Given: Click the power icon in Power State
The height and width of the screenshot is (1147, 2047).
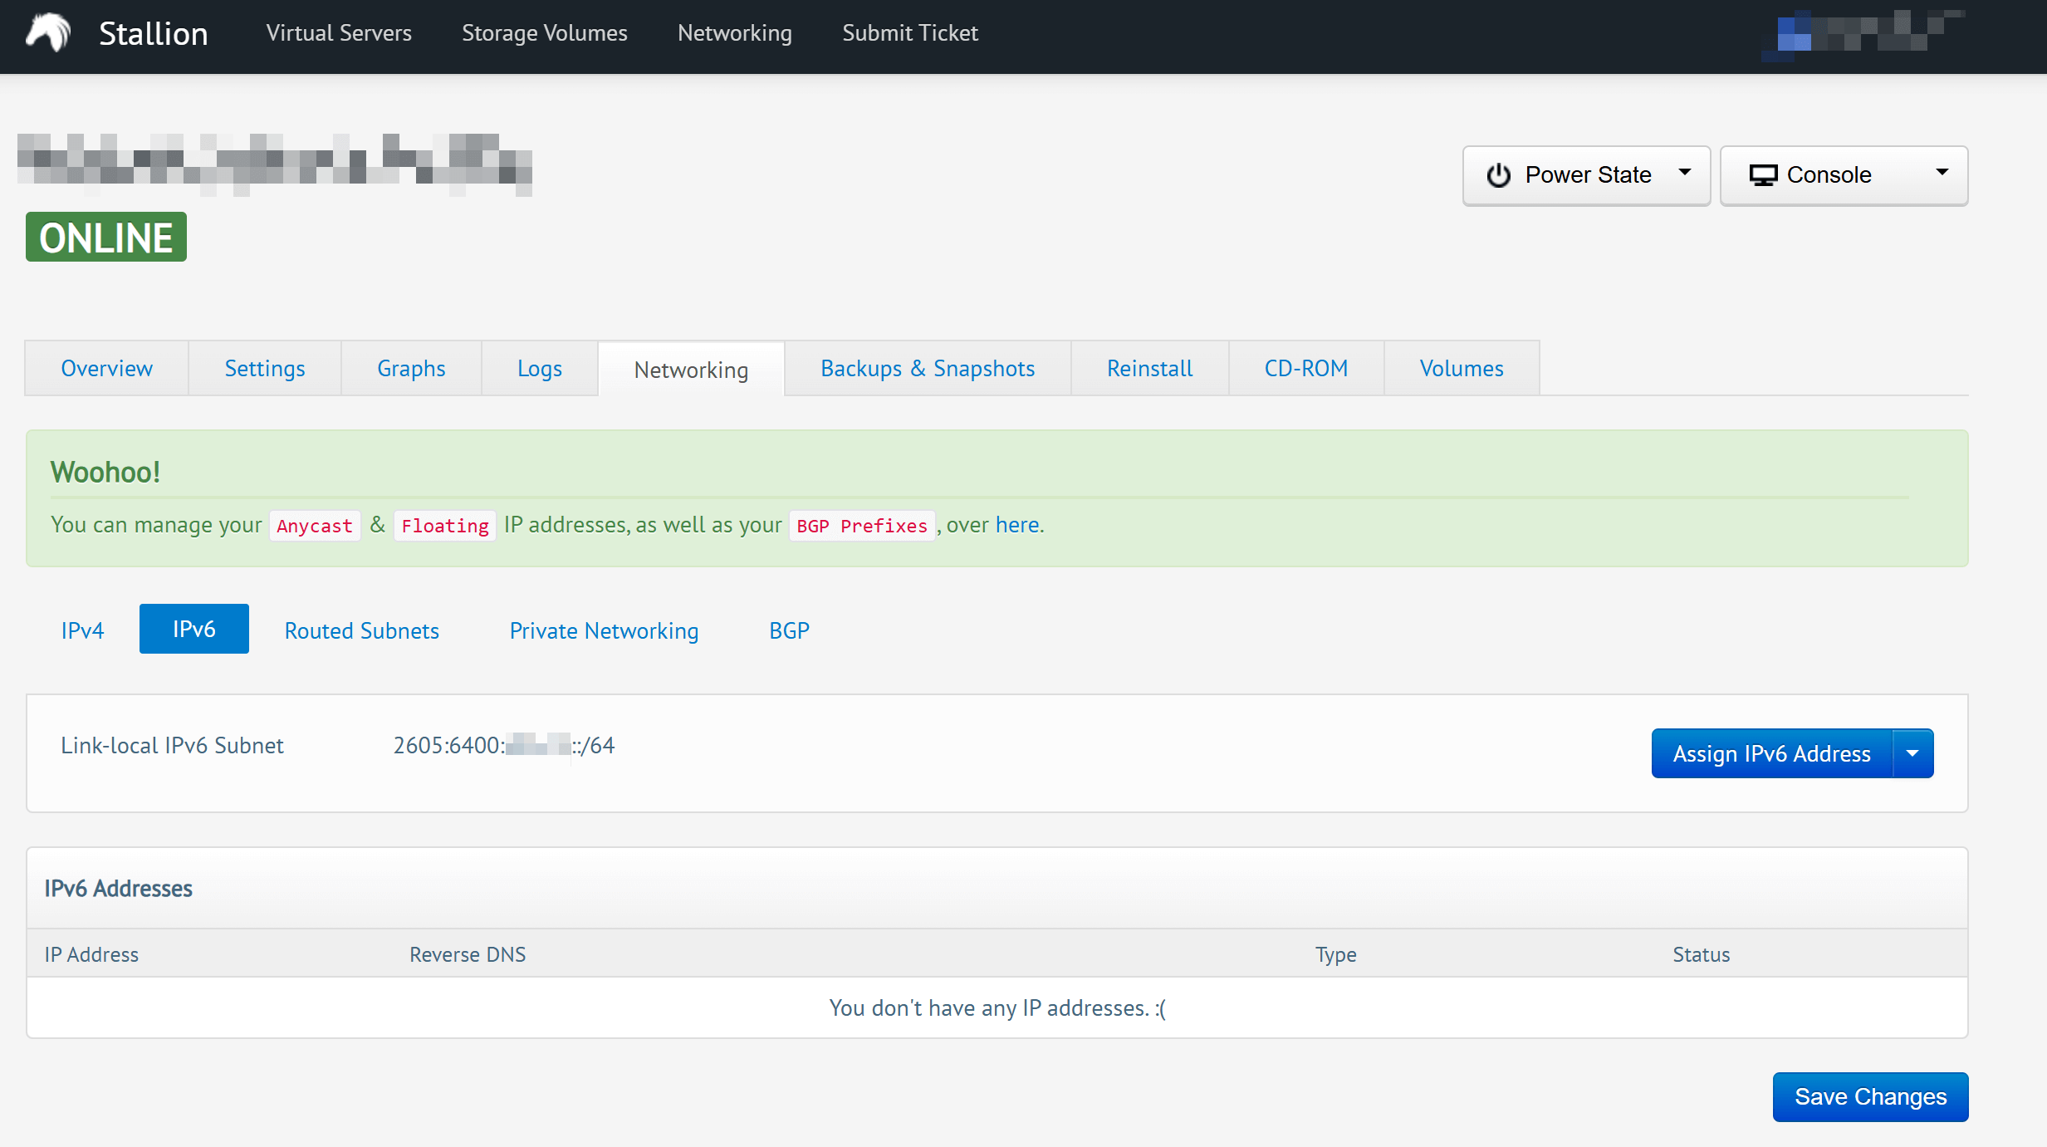Looking at the screenshot, I should tap(1498, 175).
